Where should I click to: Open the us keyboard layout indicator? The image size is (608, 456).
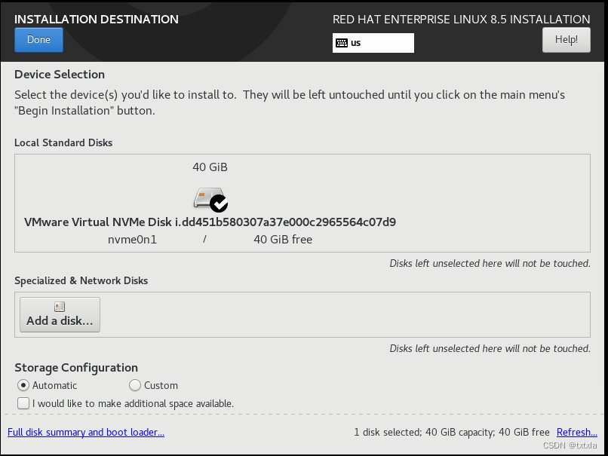pyautogui.click(x=373, y=43)
